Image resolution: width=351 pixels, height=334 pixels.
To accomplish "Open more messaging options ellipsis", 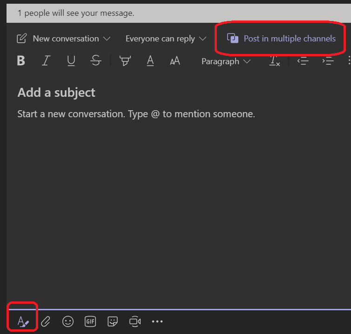I will 157,321.
